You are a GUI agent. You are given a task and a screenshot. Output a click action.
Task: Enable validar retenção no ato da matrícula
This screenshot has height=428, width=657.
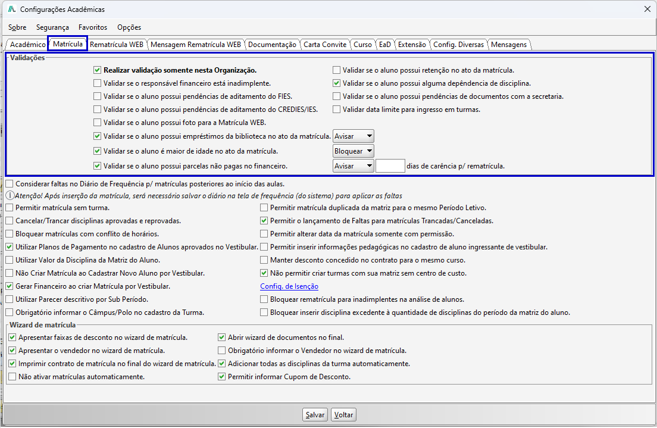coord(336,70)
